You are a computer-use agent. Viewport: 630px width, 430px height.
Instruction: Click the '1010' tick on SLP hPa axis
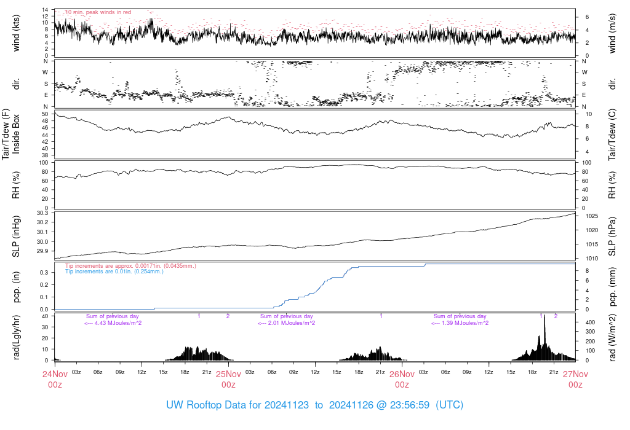tap(591, 259)
